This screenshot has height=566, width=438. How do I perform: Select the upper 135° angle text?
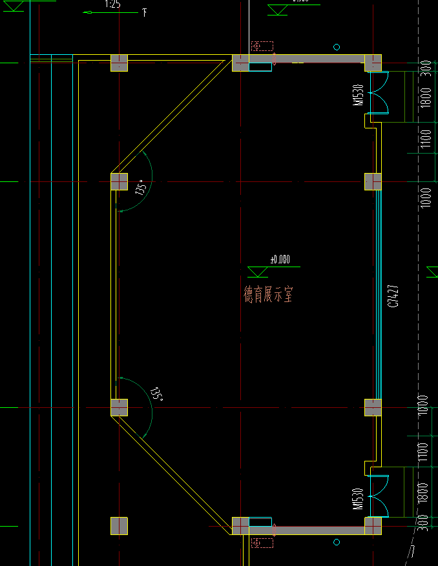[x=141, y=187]
